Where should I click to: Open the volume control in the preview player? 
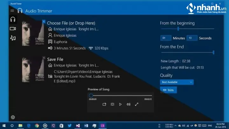click(x=128, y=104)
